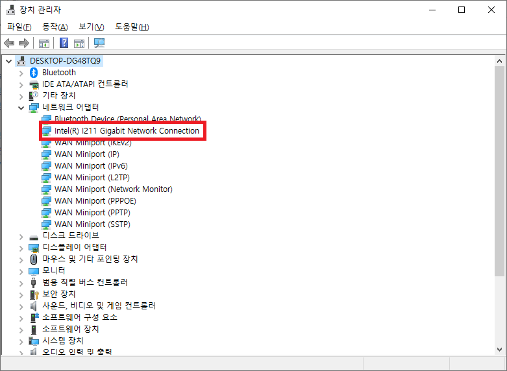Expand the 모니터 category
Screen dimensions: 507x371
pyautogui.click(x=21, y=272)
